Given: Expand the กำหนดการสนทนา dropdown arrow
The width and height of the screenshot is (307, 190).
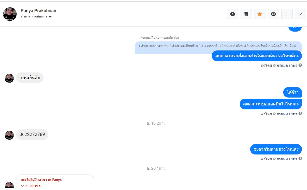Looking at the screenshot, I should 50,17.
